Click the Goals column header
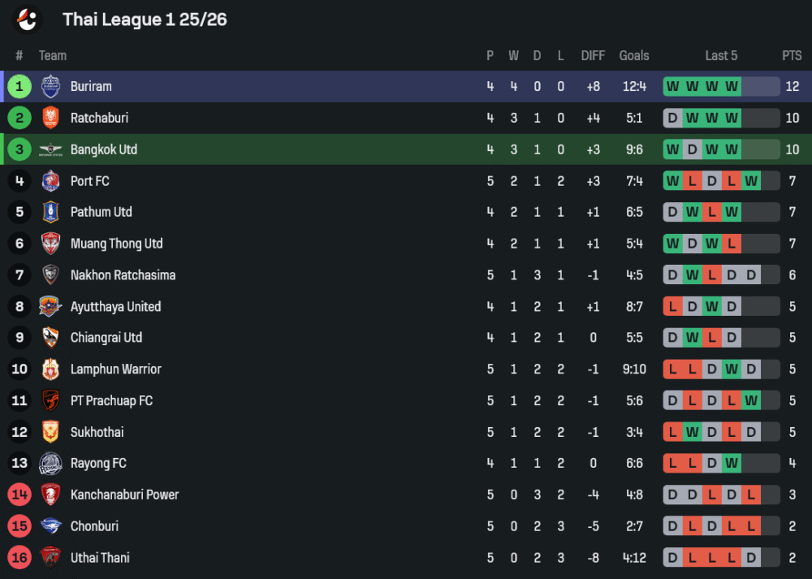This screenshot has width=812, height=579. (634, 56)
